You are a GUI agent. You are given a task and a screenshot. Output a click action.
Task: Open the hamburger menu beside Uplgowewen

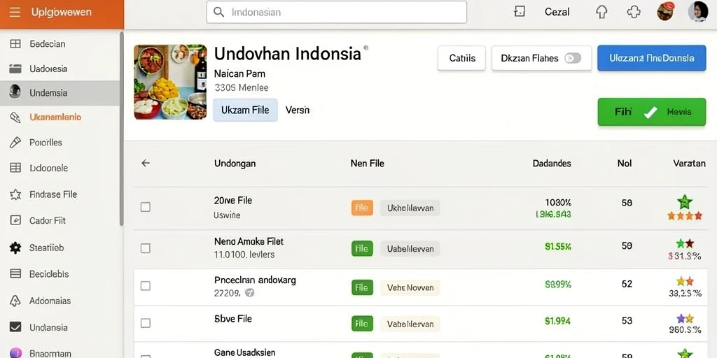point(15,13)
